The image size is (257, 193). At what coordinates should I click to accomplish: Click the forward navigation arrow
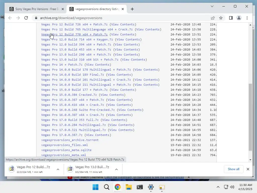coord(18,18)
